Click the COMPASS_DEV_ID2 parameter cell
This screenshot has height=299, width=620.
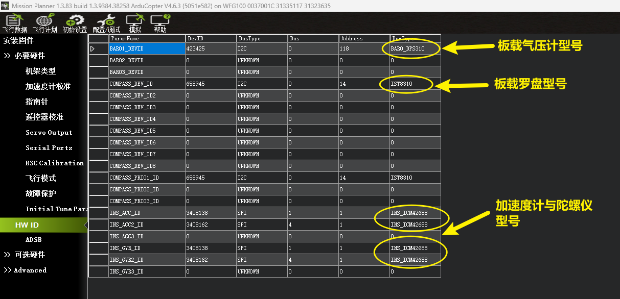tap(147, 95)
